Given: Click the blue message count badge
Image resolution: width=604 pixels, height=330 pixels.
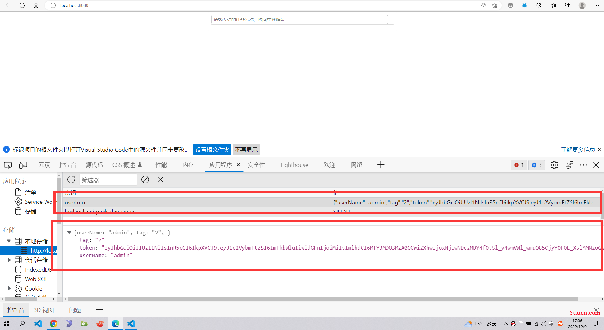Looking at the screenshot, I should 536,165.
